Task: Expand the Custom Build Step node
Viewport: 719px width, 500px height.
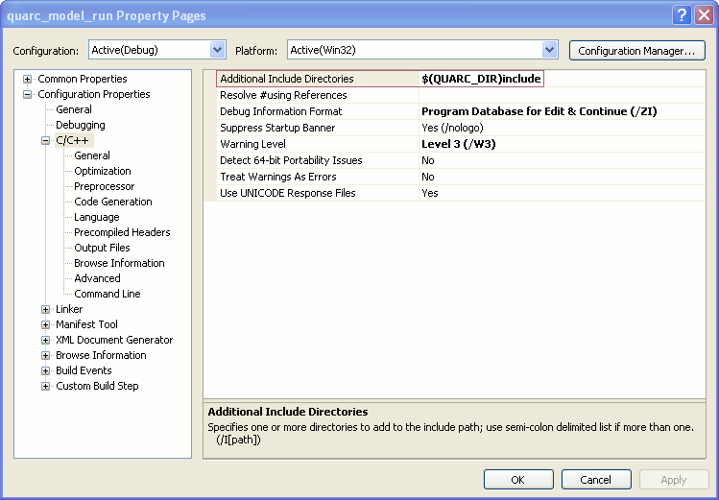Action: coord(45,387)
